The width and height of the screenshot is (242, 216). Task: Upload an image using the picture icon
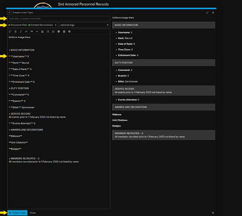point(42,32)
